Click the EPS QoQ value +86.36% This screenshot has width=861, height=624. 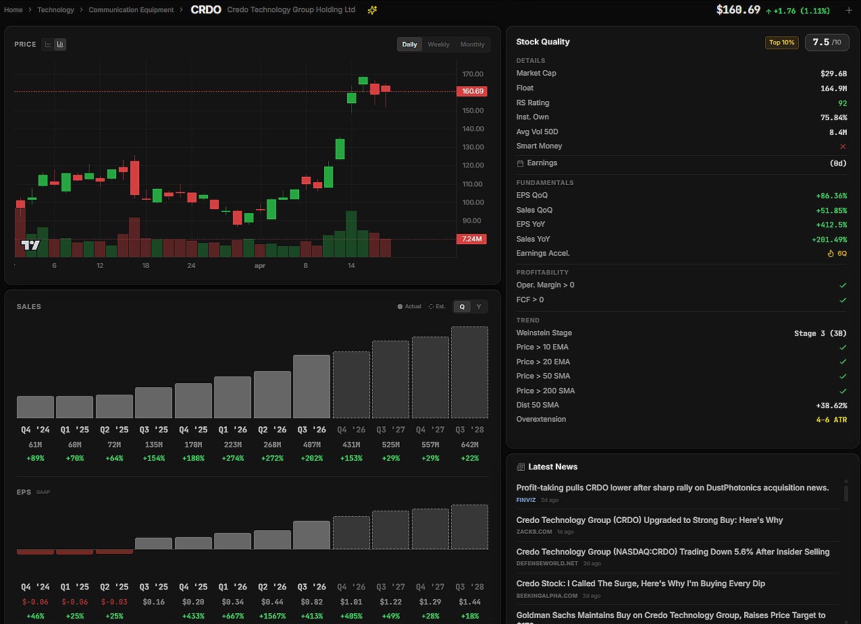point(831,196)
